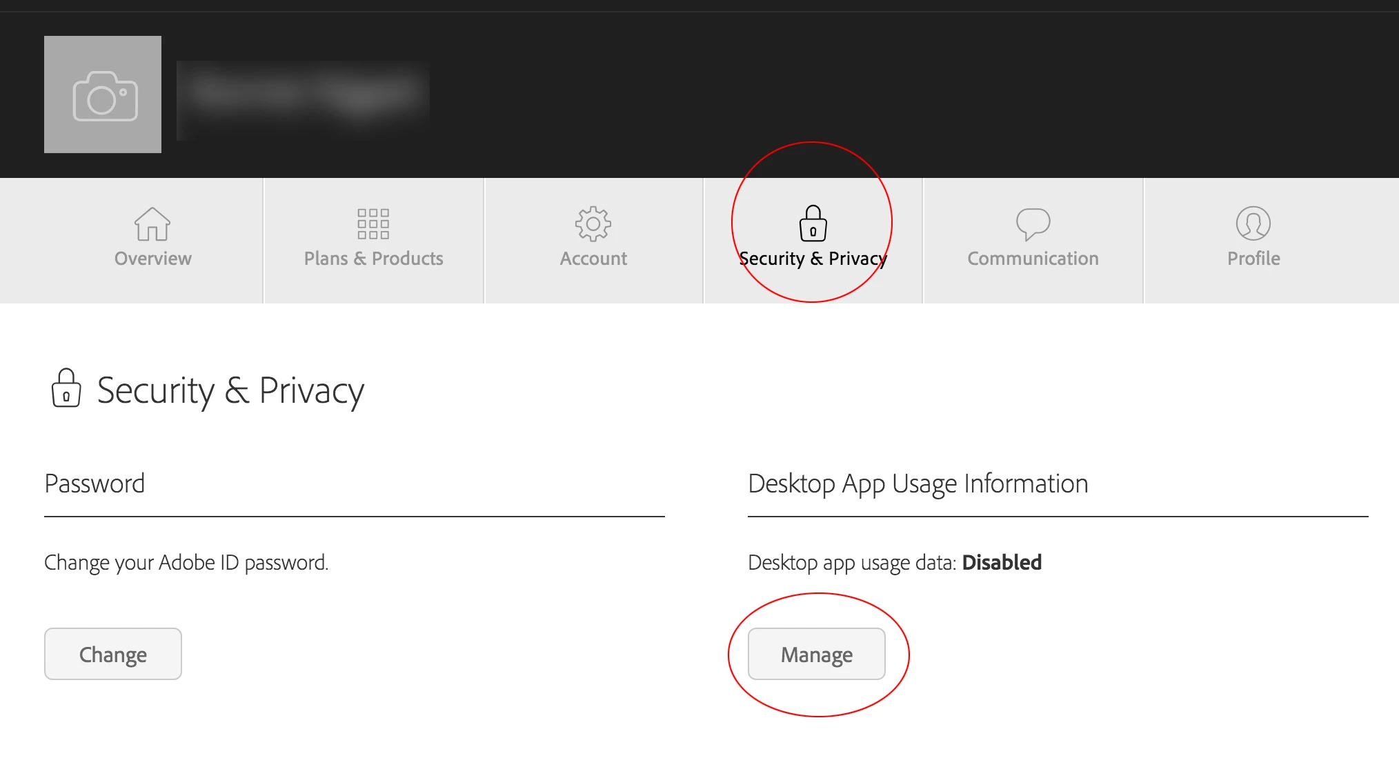Click the Communication speech bubble icon
Screen dimensions: 1399x778
tap(1033, 223)
